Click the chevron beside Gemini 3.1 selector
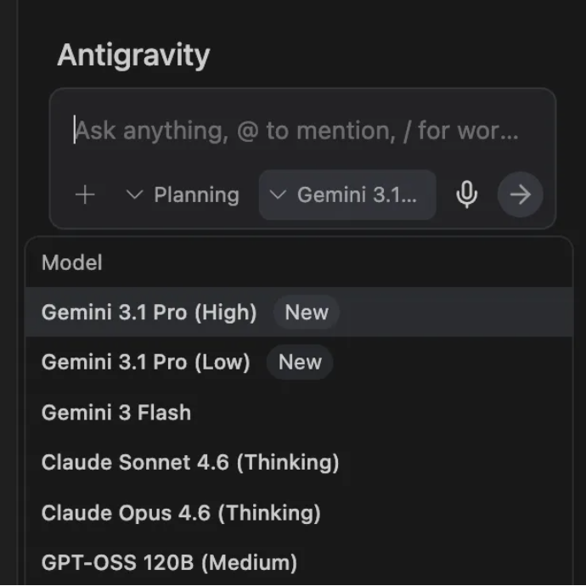Screen dimensions: 586x586 pos(277,195)
